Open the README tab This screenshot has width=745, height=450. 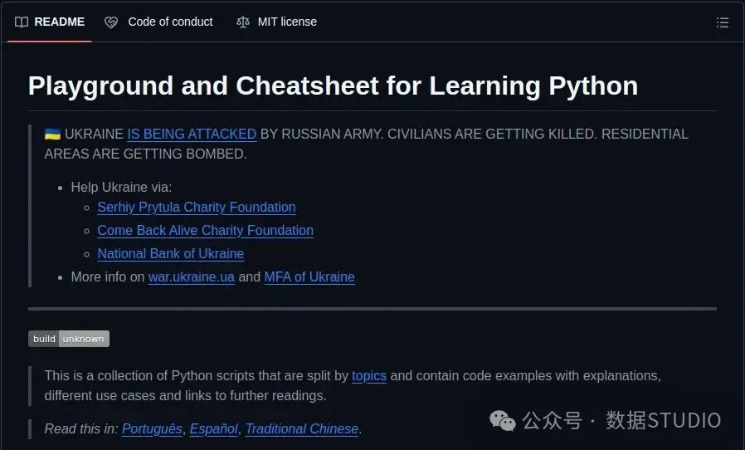coord(50,22)
